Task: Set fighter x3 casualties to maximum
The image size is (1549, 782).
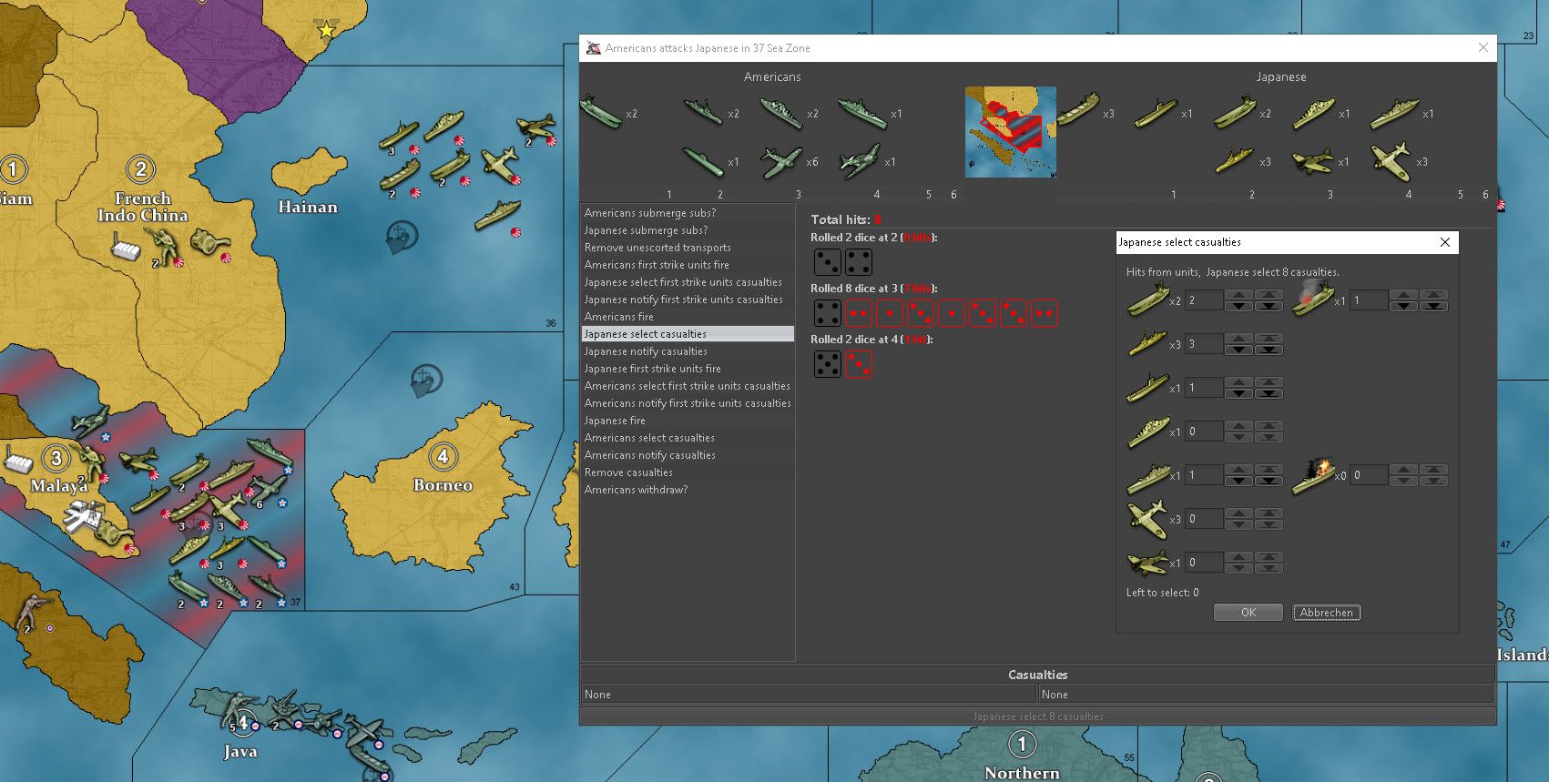Action: click(1269, 513)
